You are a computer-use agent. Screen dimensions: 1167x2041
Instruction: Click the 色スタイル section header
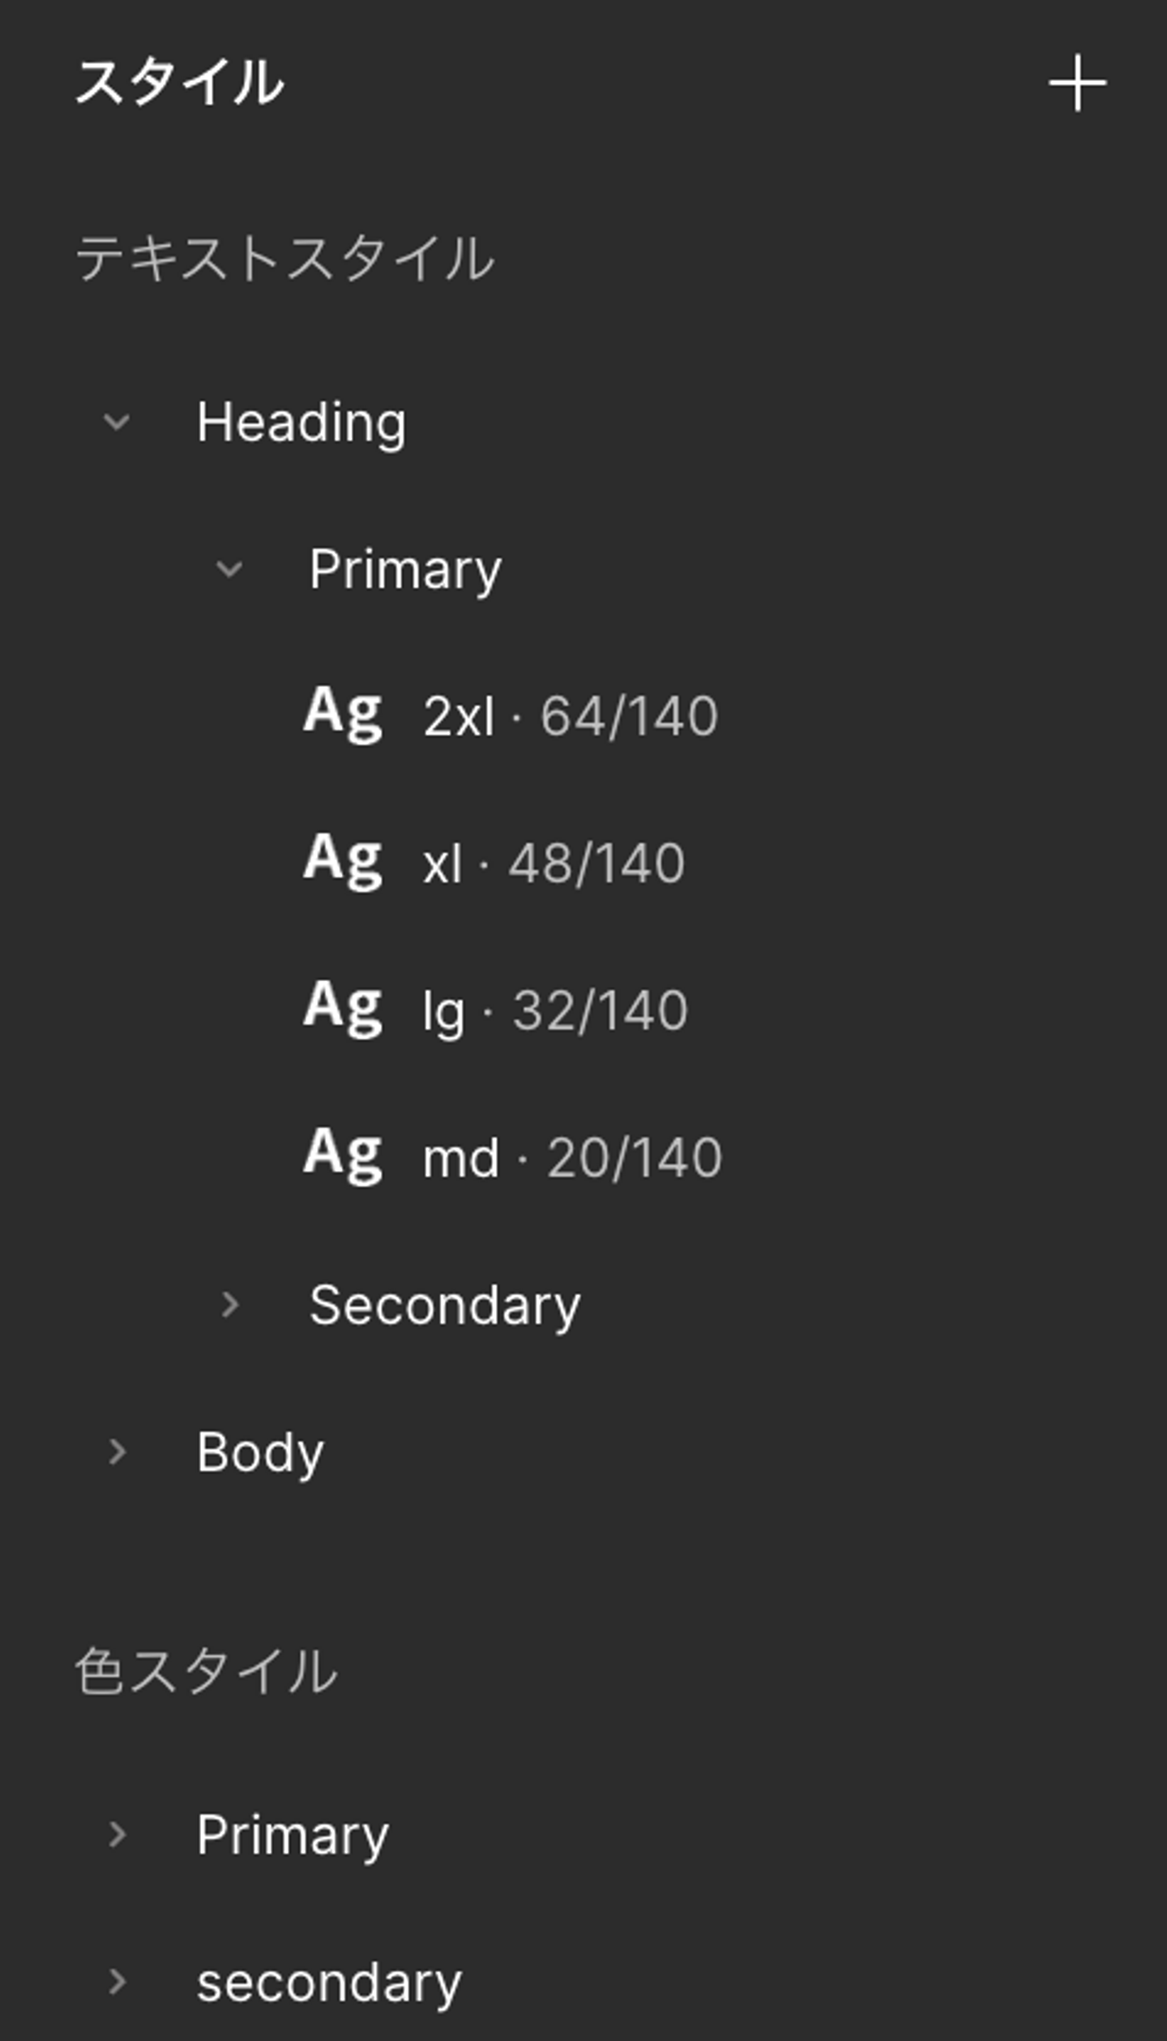(x=206, y=1671)
